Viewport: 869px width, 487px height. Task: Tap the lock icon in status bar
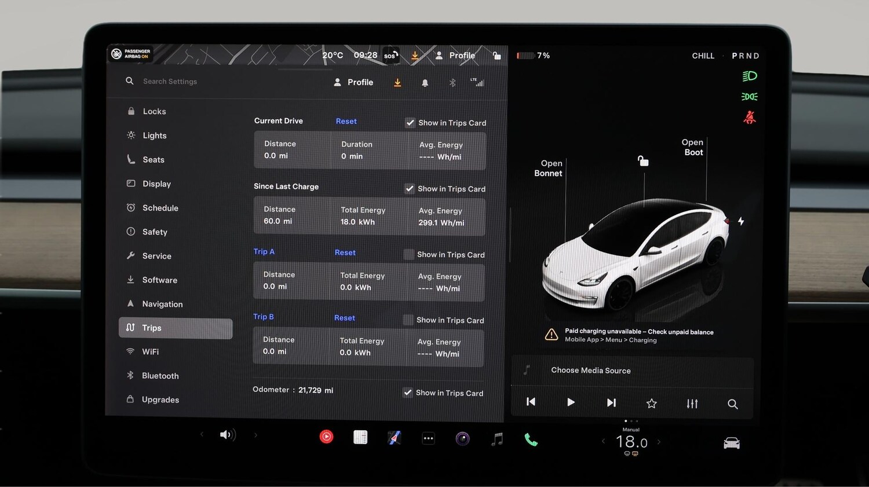tap(496, 56)
